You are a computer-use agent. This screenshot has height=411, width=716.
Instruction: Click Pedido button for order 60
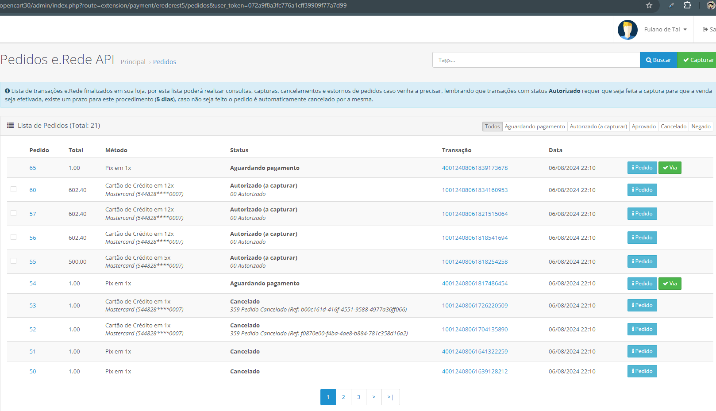coord(642,190)
